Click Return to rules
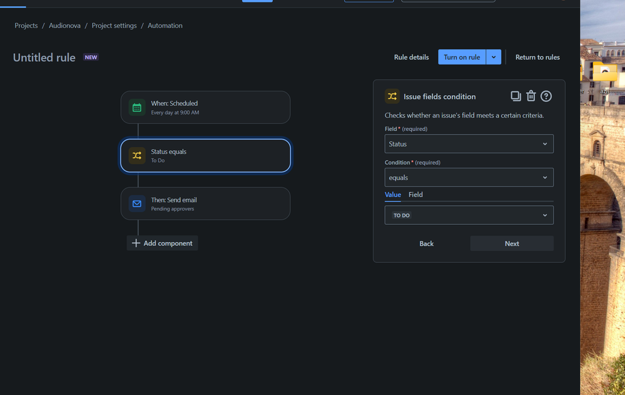This screenshot has height=395, width=625. 537,57
